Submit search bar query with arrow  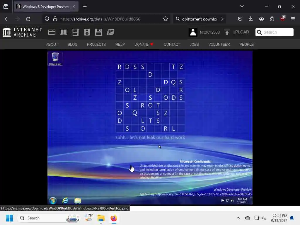point(221,19)
